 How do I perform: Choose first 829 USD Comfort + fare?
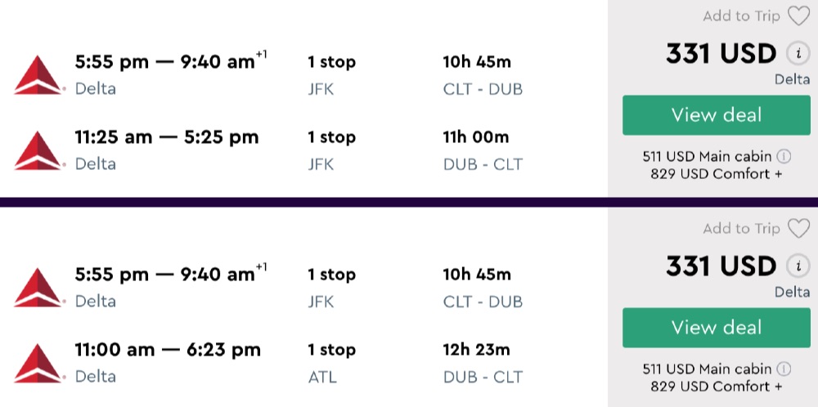click(x=716, y=173)
